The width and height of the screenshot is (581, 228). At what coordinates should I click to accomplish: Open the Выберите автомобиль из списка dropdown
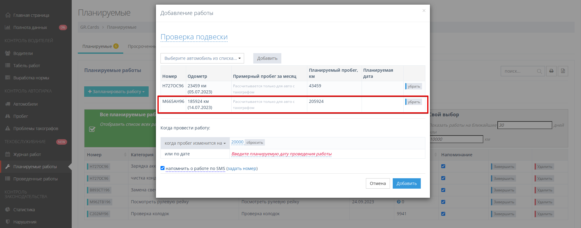click(202, 58)
